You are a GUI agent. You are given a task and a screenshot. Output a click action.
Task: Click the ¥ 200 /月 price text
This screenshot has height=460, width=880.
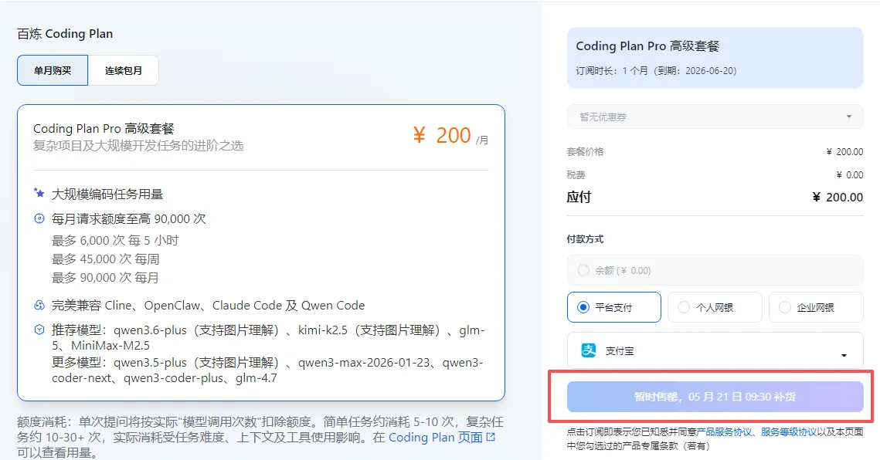click(x=450, y=136)
